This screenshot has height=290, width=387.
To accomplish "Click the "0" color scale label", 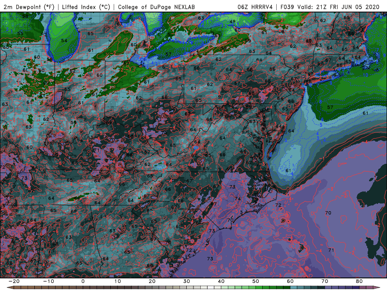I will point(83,281).
